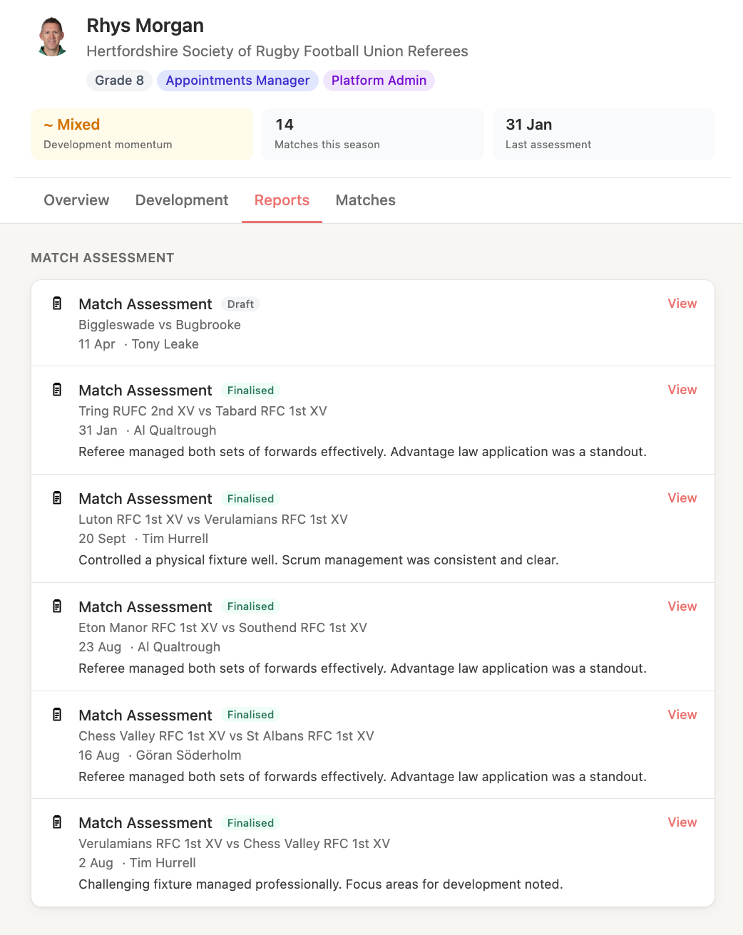Image resolution: width=743 pixels, height=935 pixels.
Task: Click the document icon for 2 Aug assessment
Action: 57,822
